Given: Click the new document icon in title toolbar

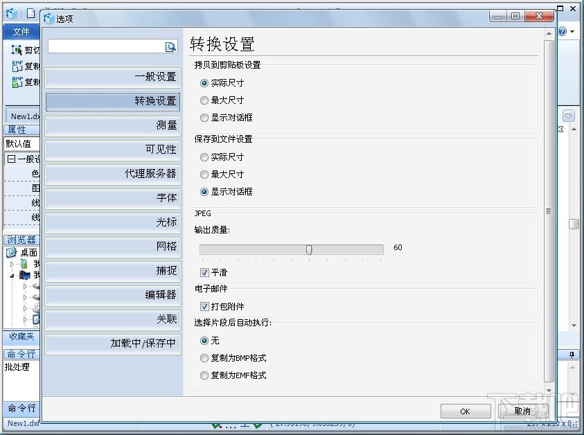Looking at the screenshot, I should tap(31, 14).
